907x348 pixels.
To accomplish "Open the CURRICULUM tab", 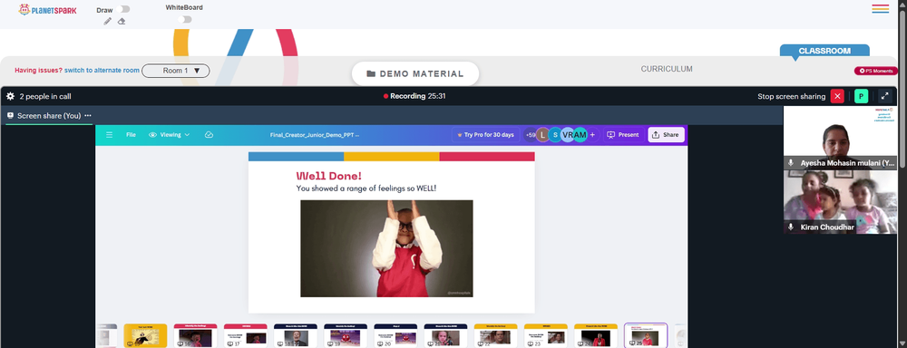I will pos(667,69).
